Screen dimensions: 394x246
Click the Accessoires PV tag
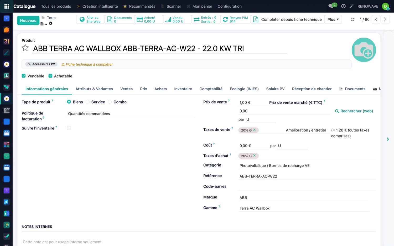[x=42, y=64]
